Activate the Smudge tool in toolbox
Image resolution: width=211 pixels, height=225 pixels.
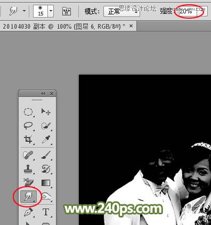[x=28, y=197]
